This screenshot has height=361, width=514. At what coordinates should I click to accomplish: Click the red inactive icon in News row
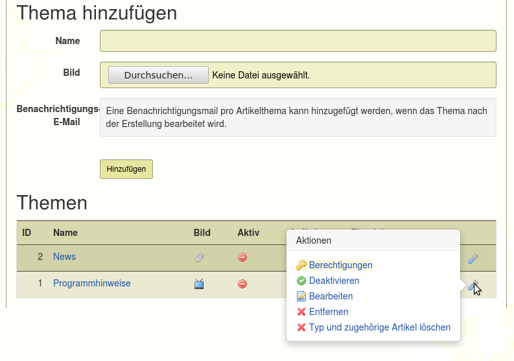(x=242, y=257)
